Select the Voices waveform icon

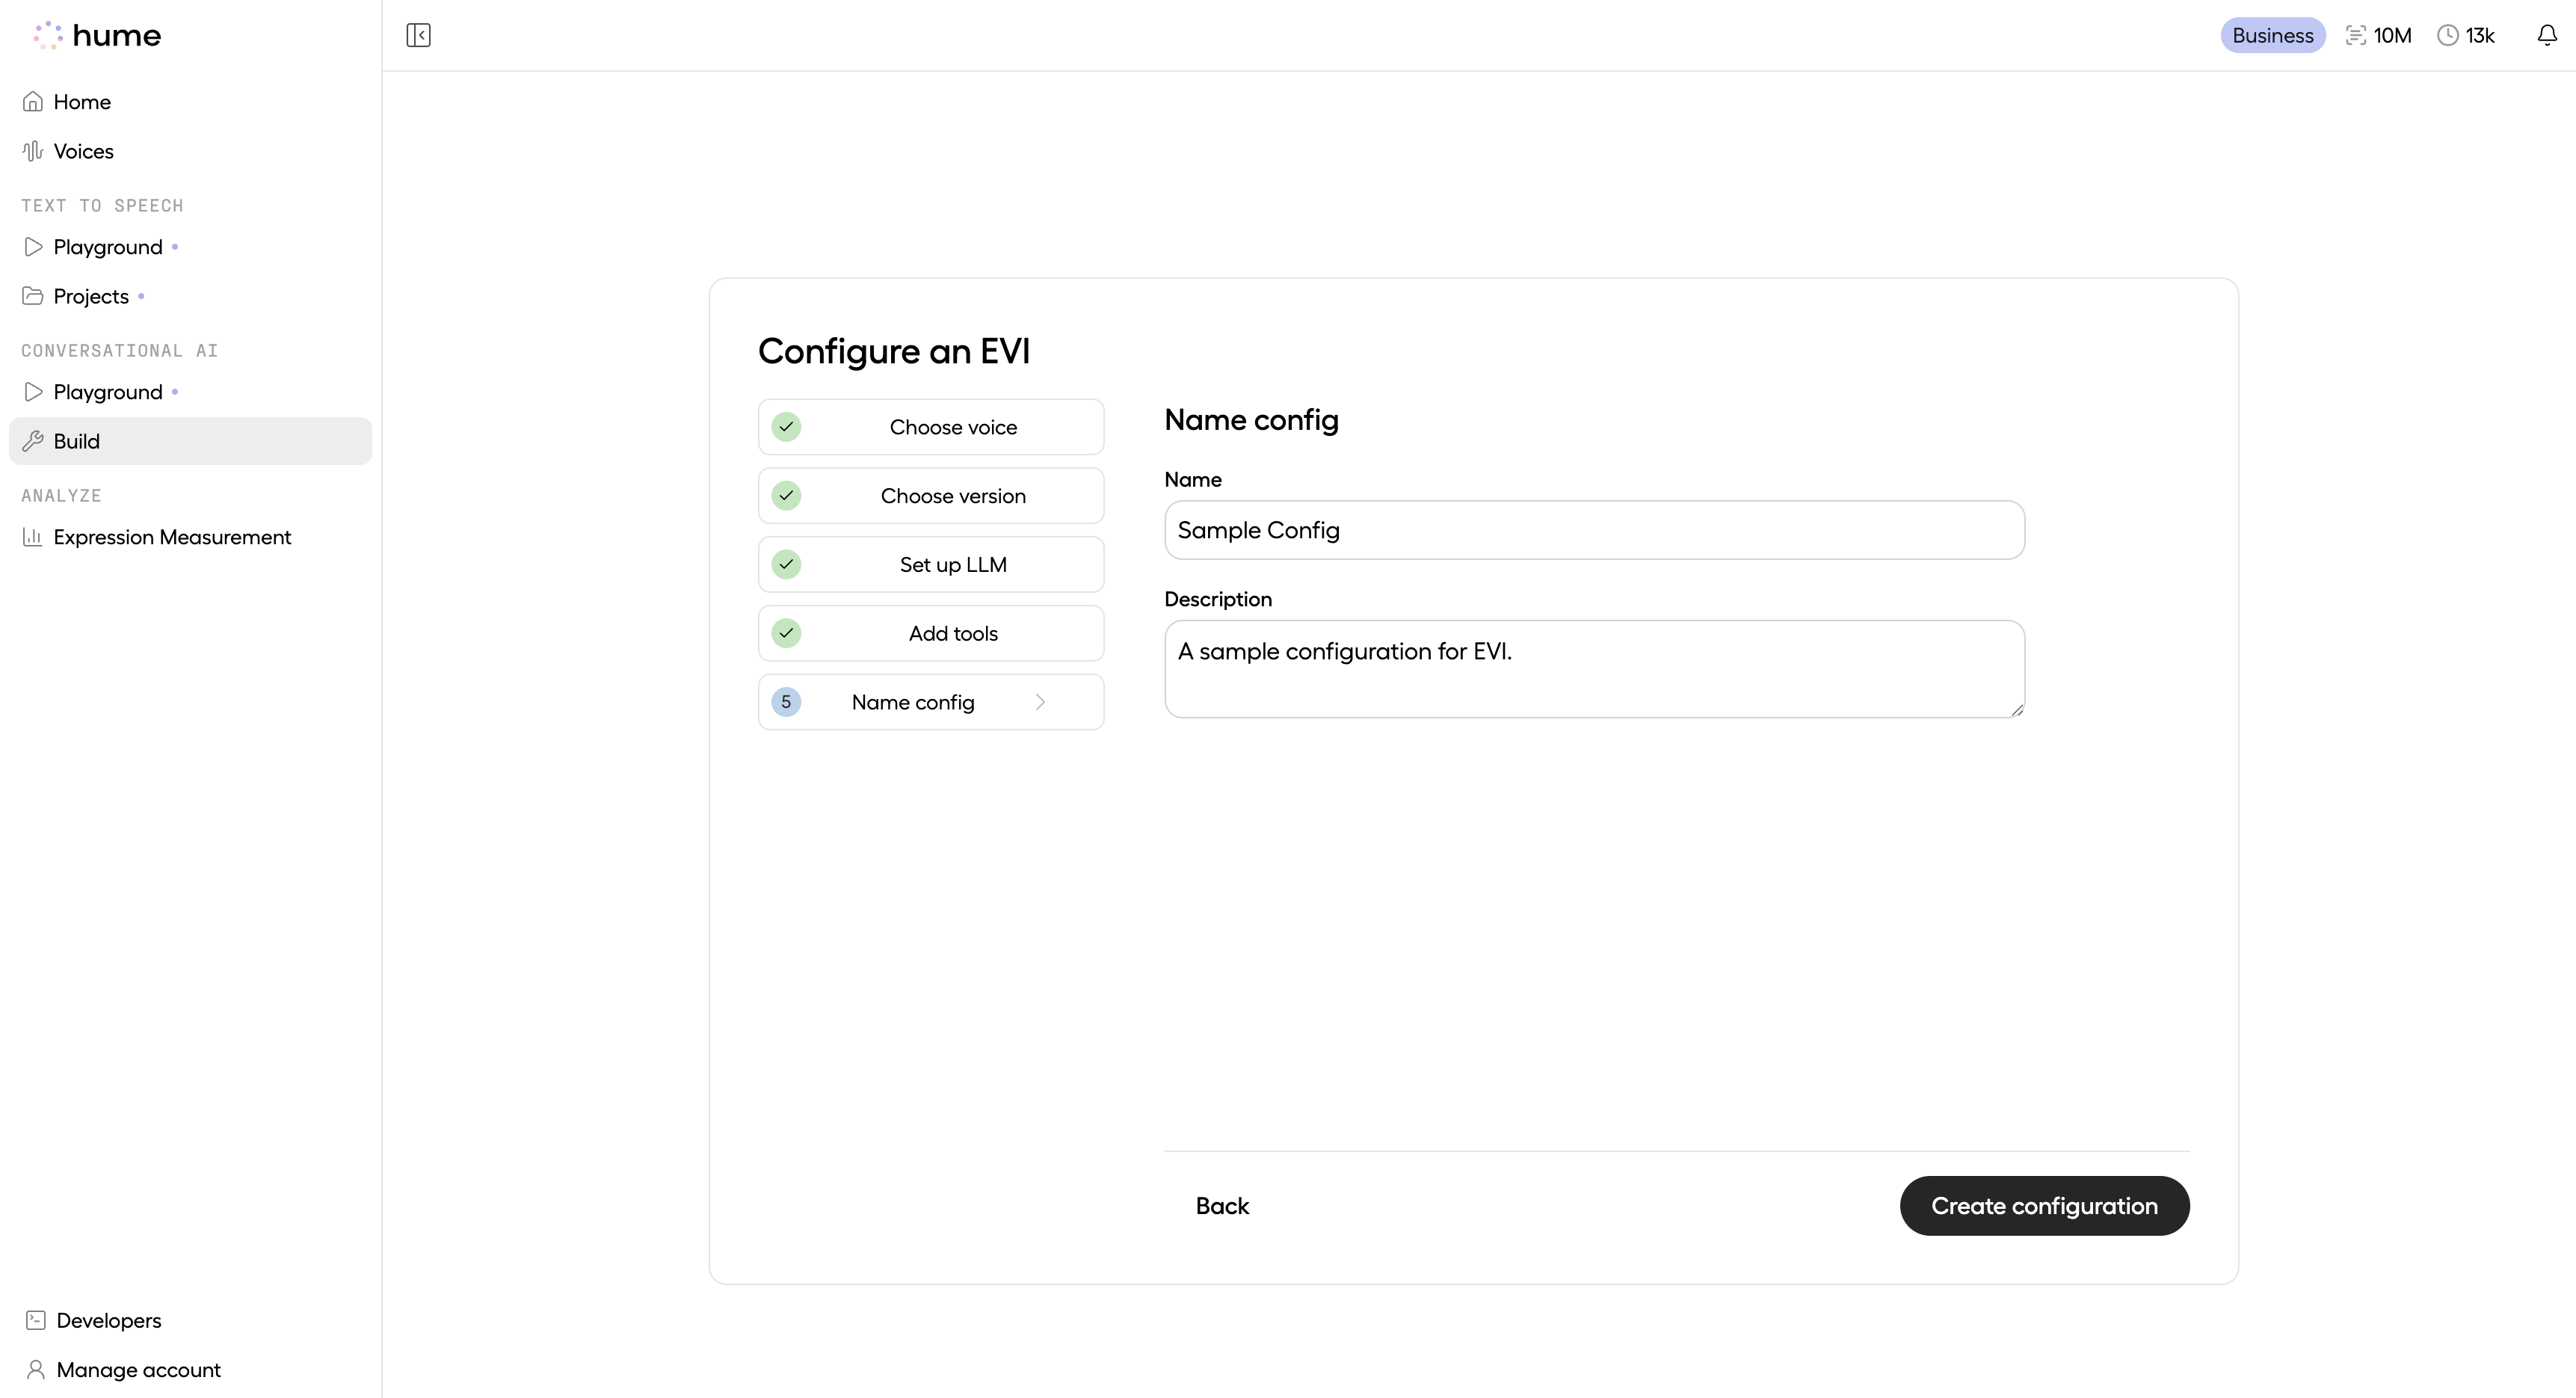32,150
